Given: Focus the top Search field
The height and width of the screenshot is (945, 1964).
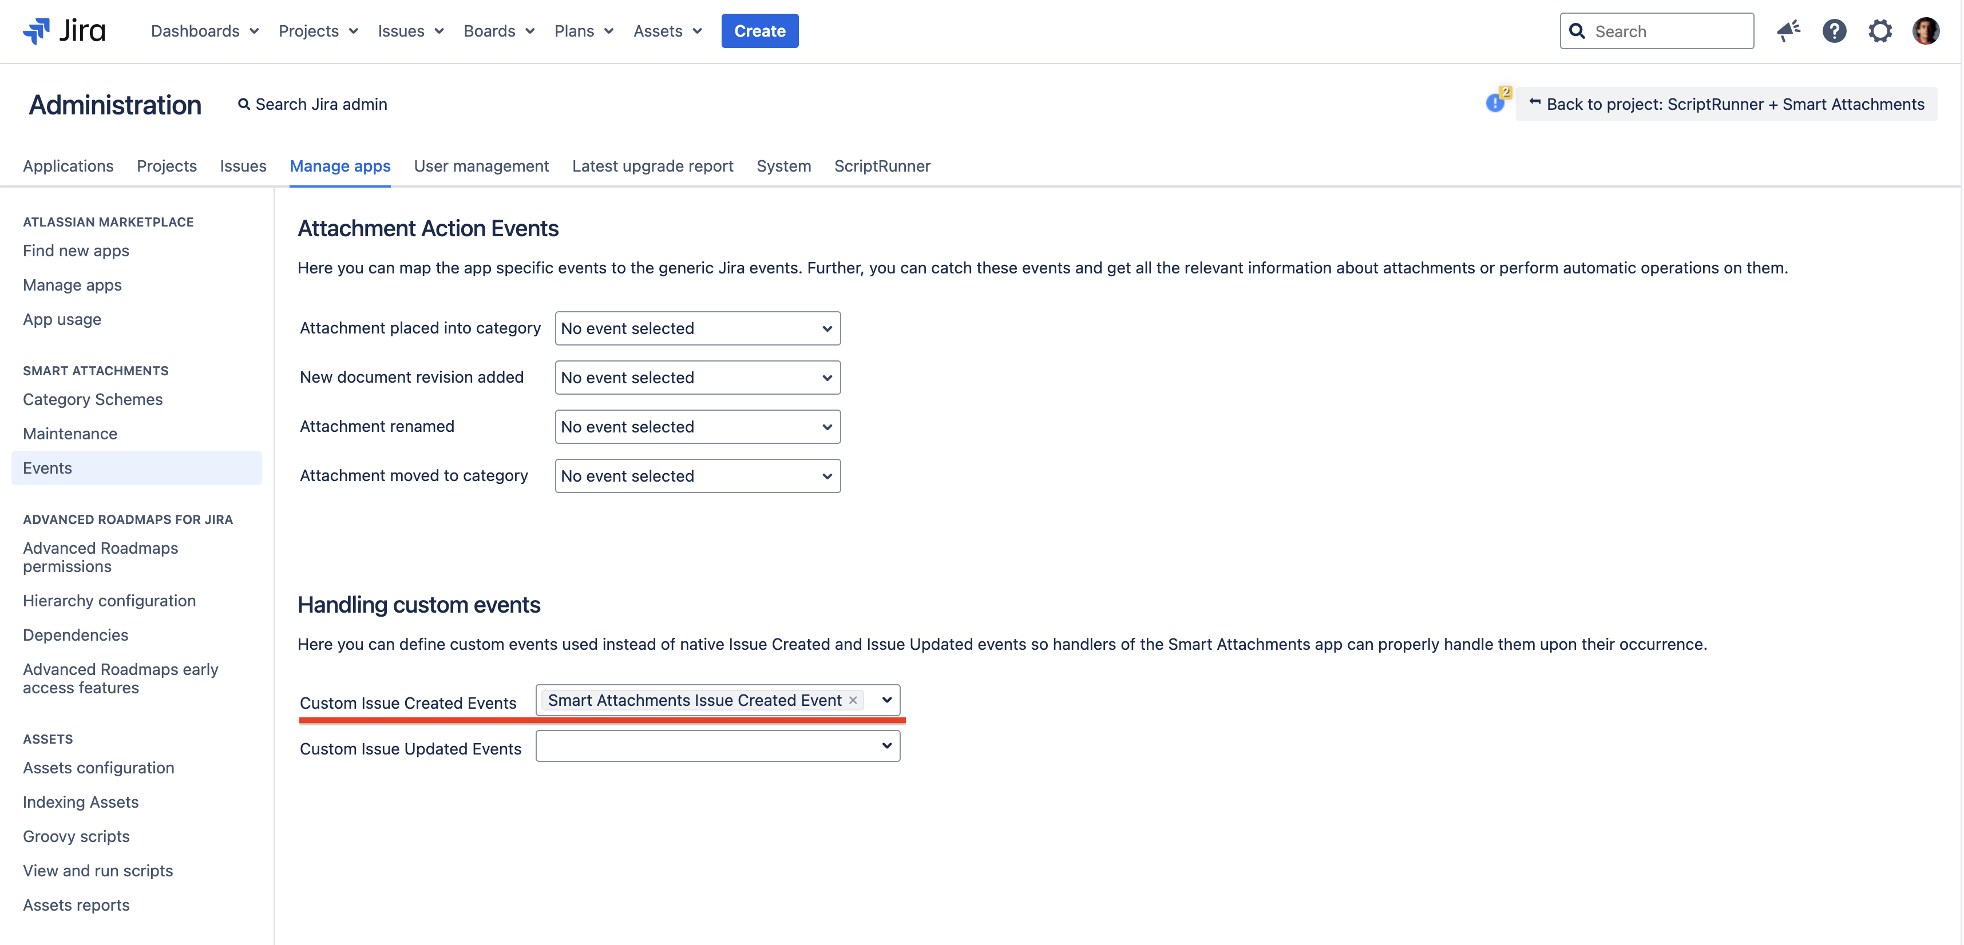Looking at the screenshot, I should coord(1656,31).
